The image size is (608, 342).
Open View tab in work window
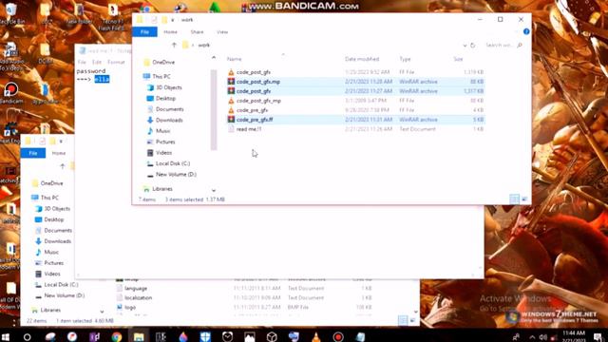[x=222, y=31]
